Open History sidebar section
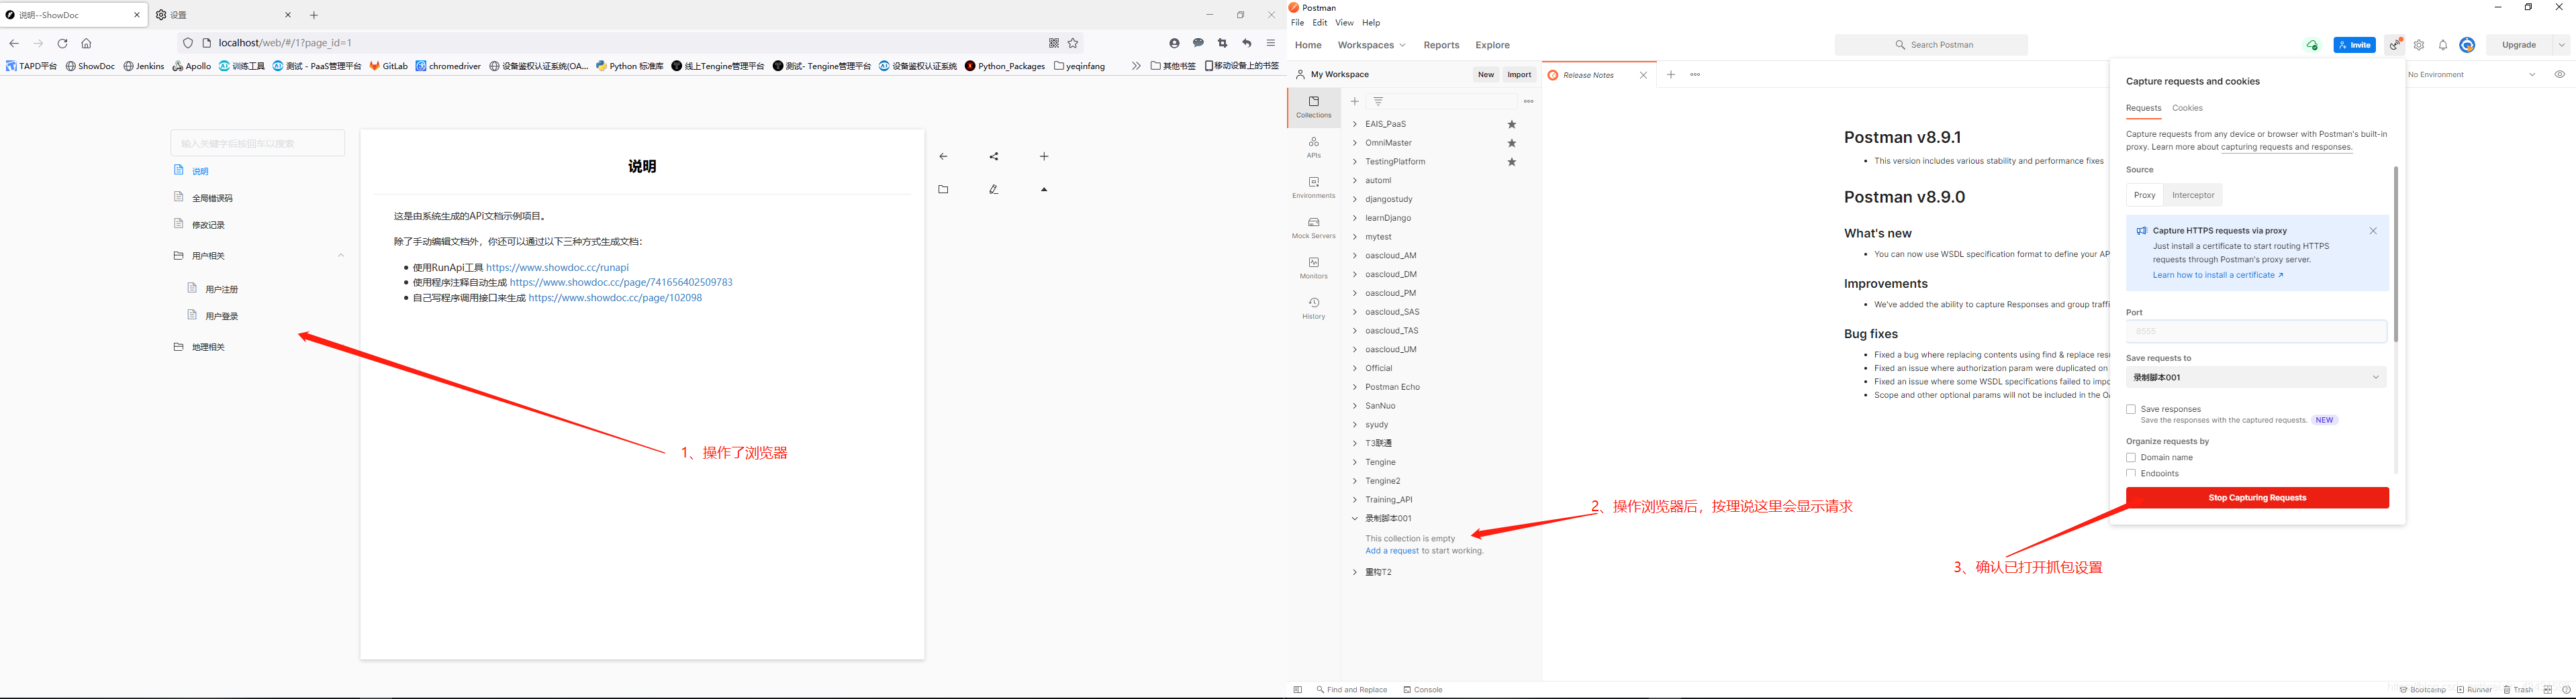 [x=1313, y=307]
